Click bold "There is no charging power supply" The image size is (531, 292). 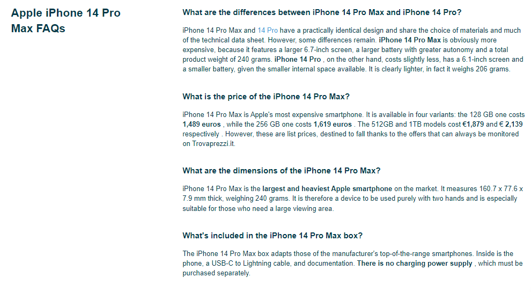415,264
